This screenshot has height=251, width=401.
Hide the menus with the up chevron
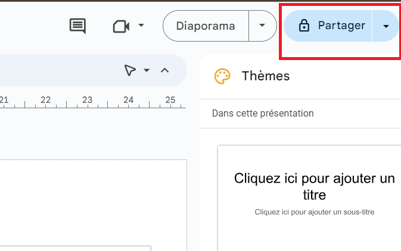[165, 70]
